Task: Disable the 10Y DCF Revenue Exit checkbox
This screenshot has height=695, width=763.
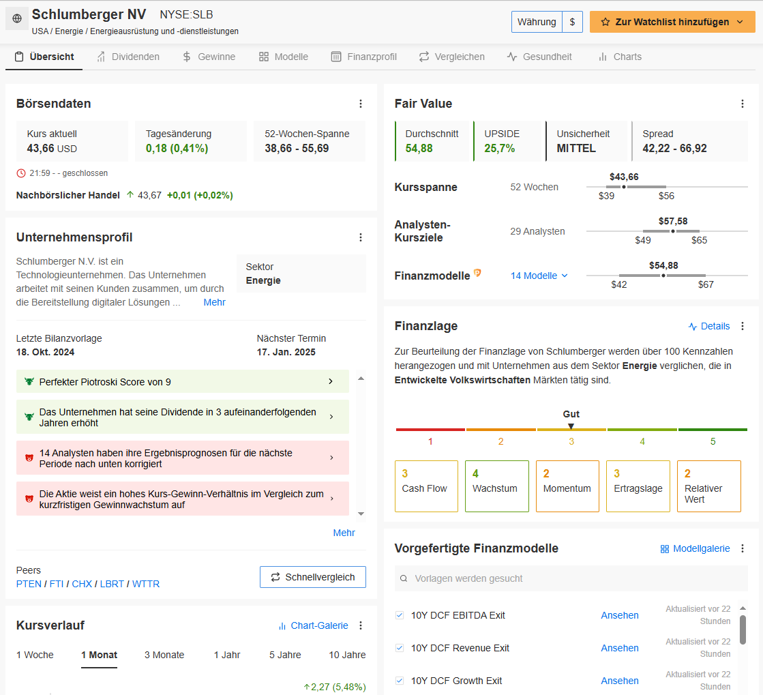Action: point(399,647)
